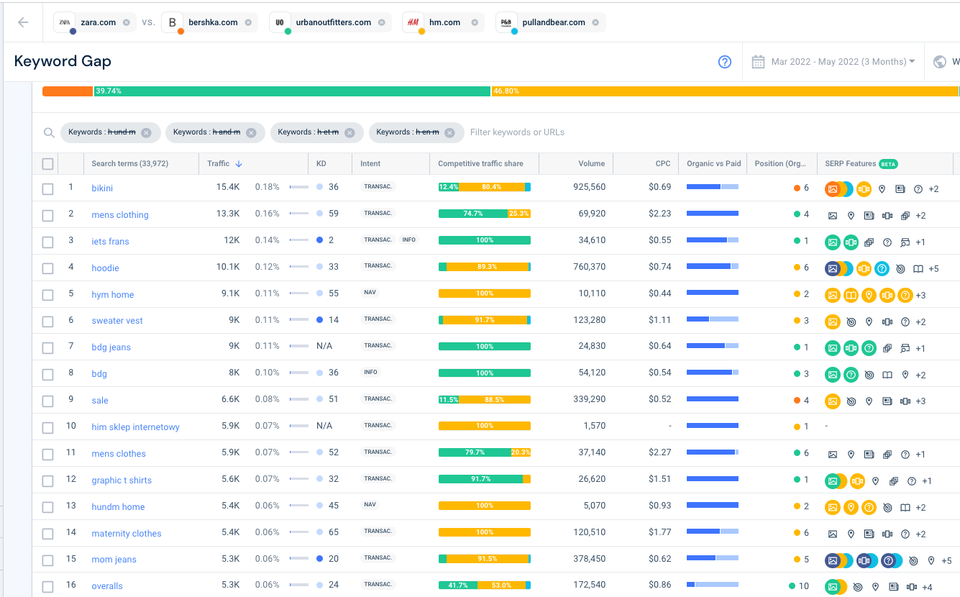
Task: Select the iets frans row checkbox
Action: tap(47, 242)
